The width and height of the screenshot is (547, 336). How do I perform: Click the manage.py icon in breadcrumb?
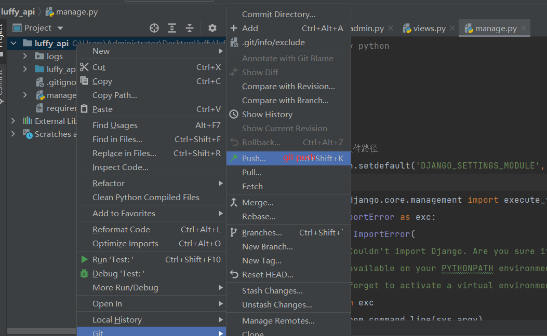coord(49,12)
